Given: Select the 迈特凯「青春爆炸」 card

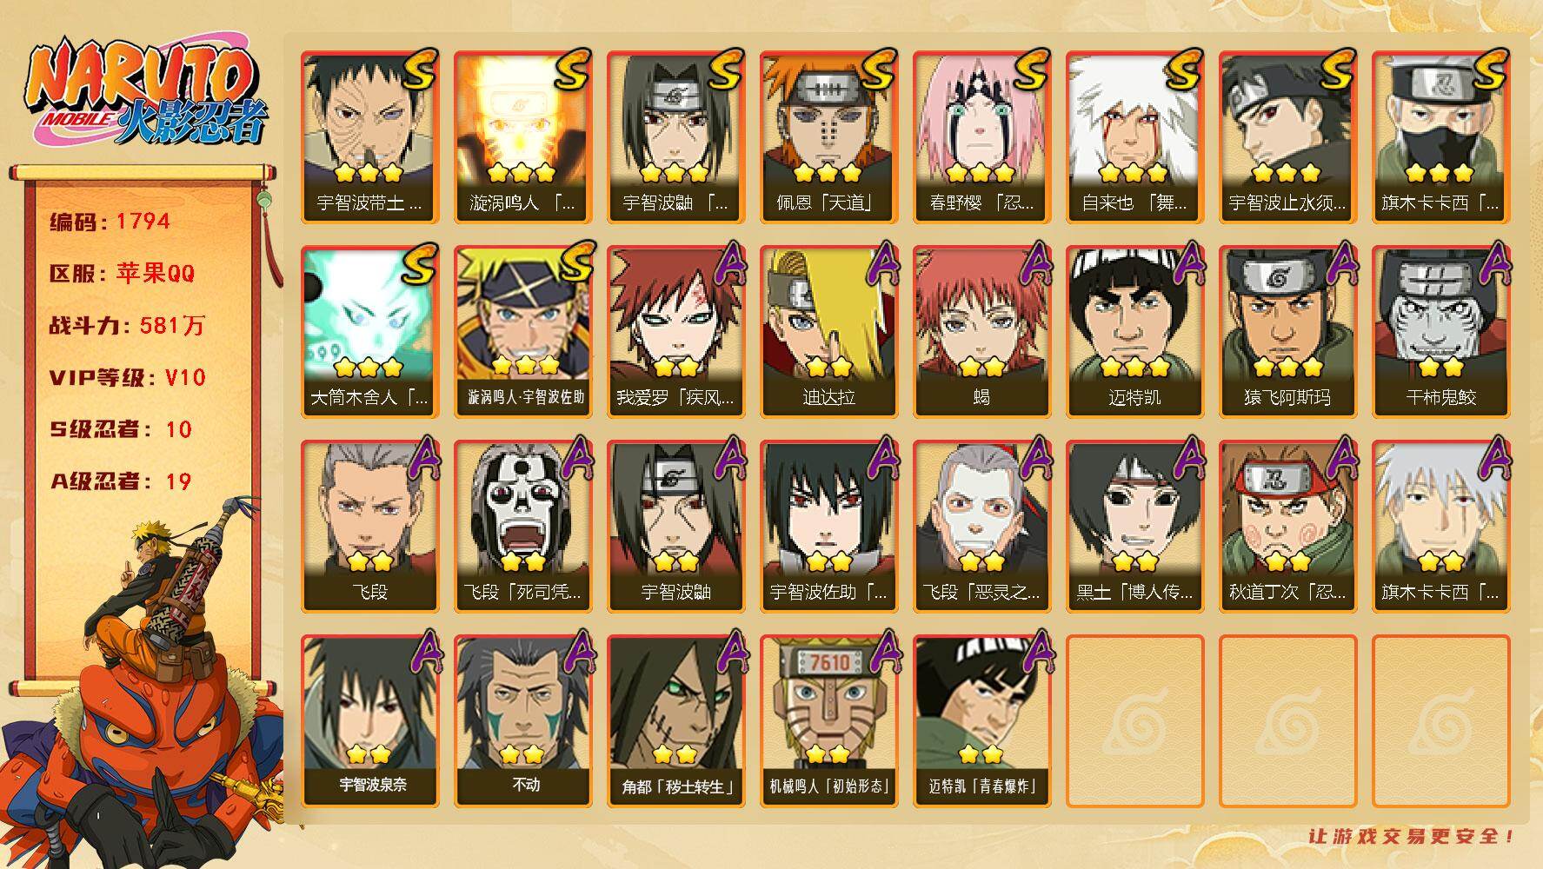Looking at the screenshot, I should (981, 720).
